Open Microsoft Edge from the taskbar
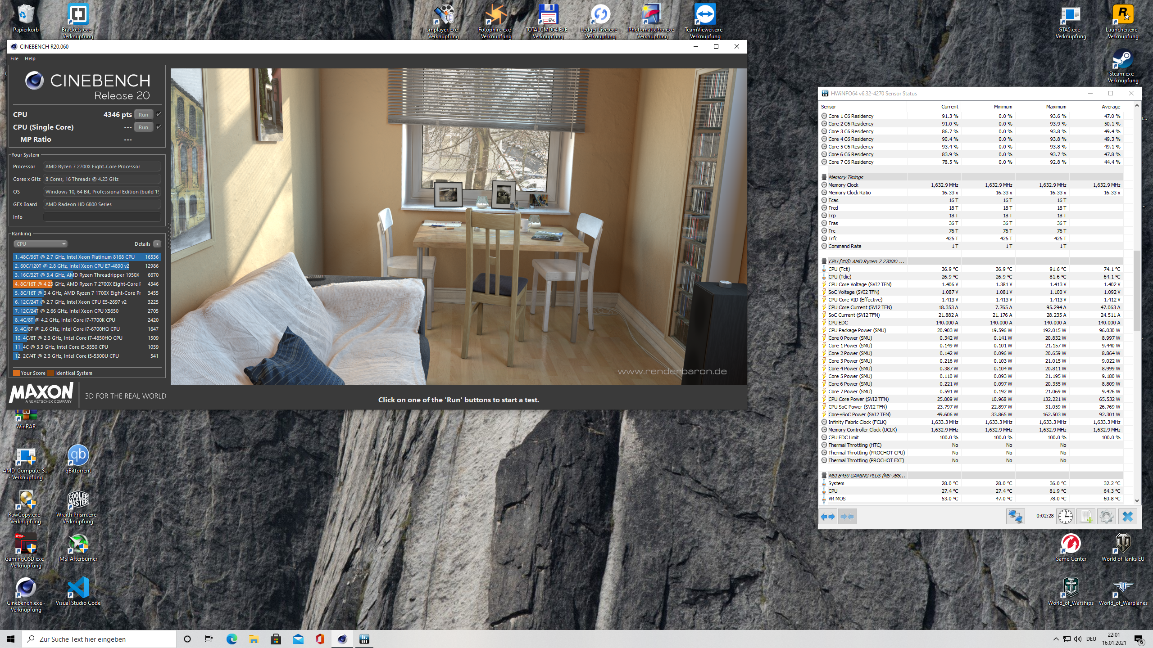Image resolution: width=1153 pixels, height=648 pixels. (232, 639)
